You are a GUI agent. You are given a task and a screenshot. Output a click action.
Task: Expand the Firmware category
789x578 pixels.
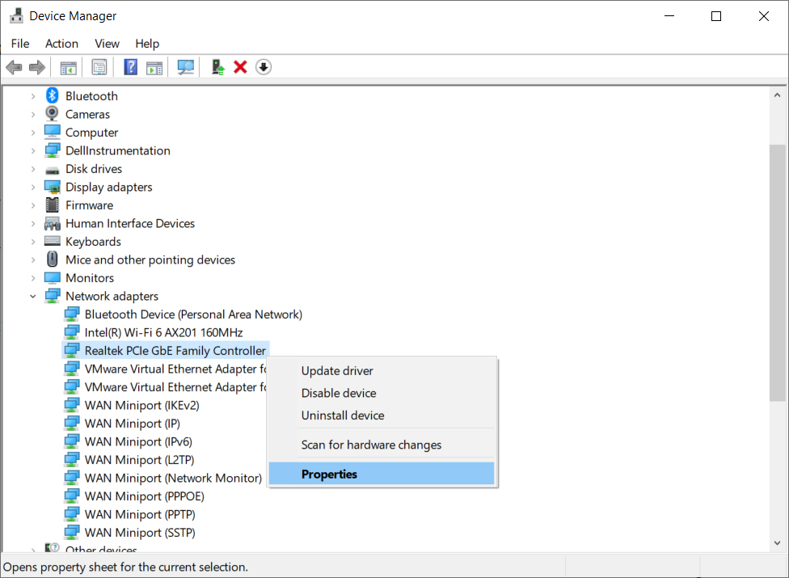[33, 205]
